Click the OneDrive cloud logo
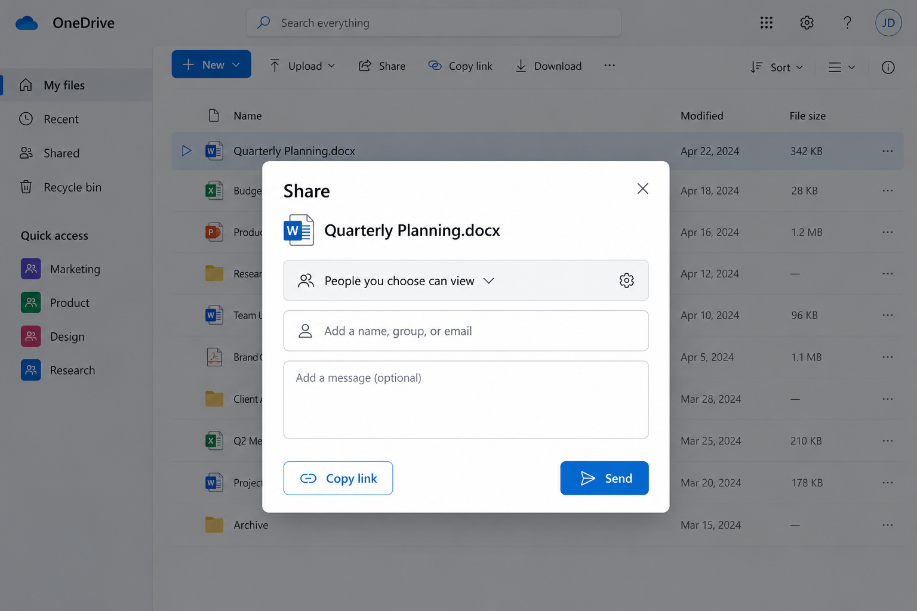Viewport: 917px width, 611px height. [27, 23]
